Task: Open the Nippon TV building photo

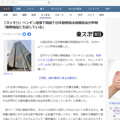Action: [19, 56]
